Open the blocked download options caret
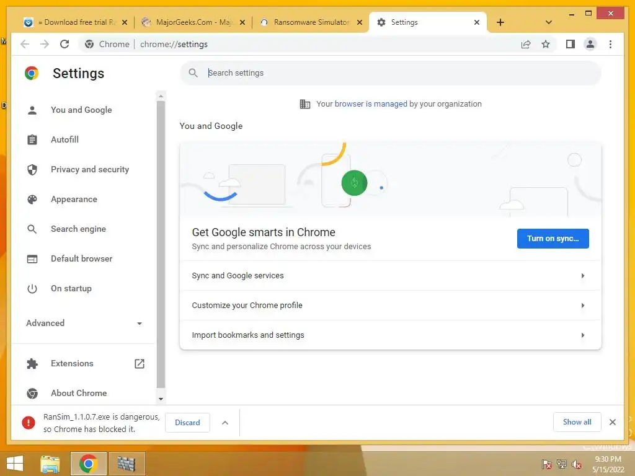The image size is (635, 476). [x=225, y=423]
